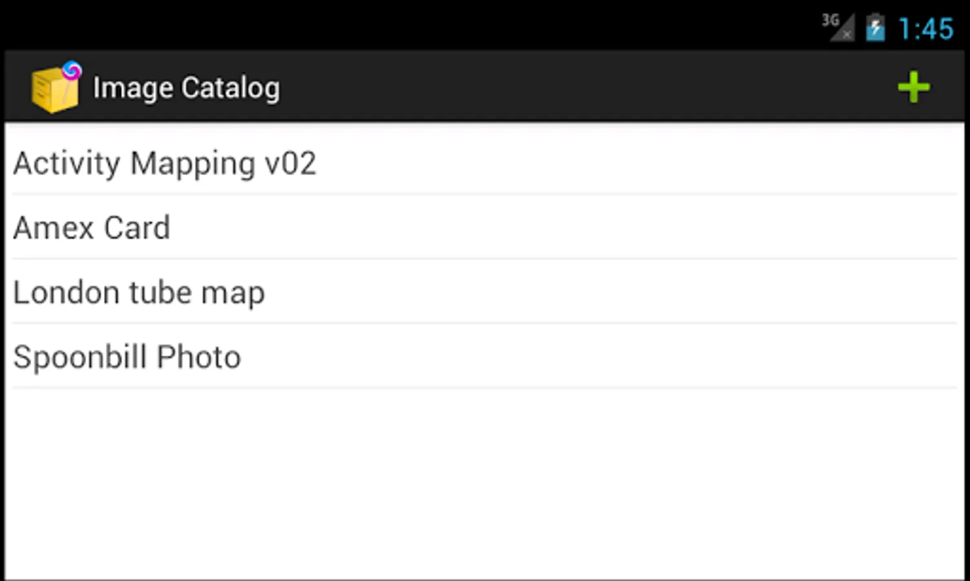Open the London tube map item
Screen dimensions: 970x581
tap(139, 292)
